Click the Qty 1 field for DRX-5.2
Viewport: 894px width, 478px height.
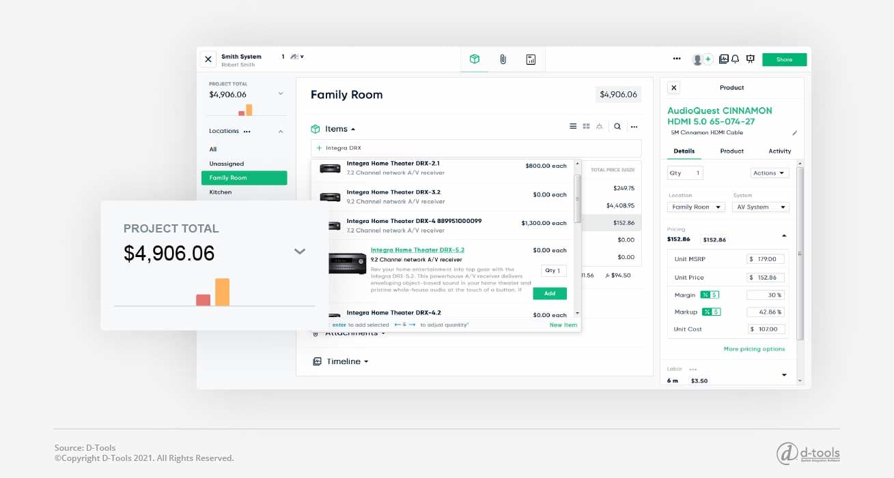(x=553, y=271)
